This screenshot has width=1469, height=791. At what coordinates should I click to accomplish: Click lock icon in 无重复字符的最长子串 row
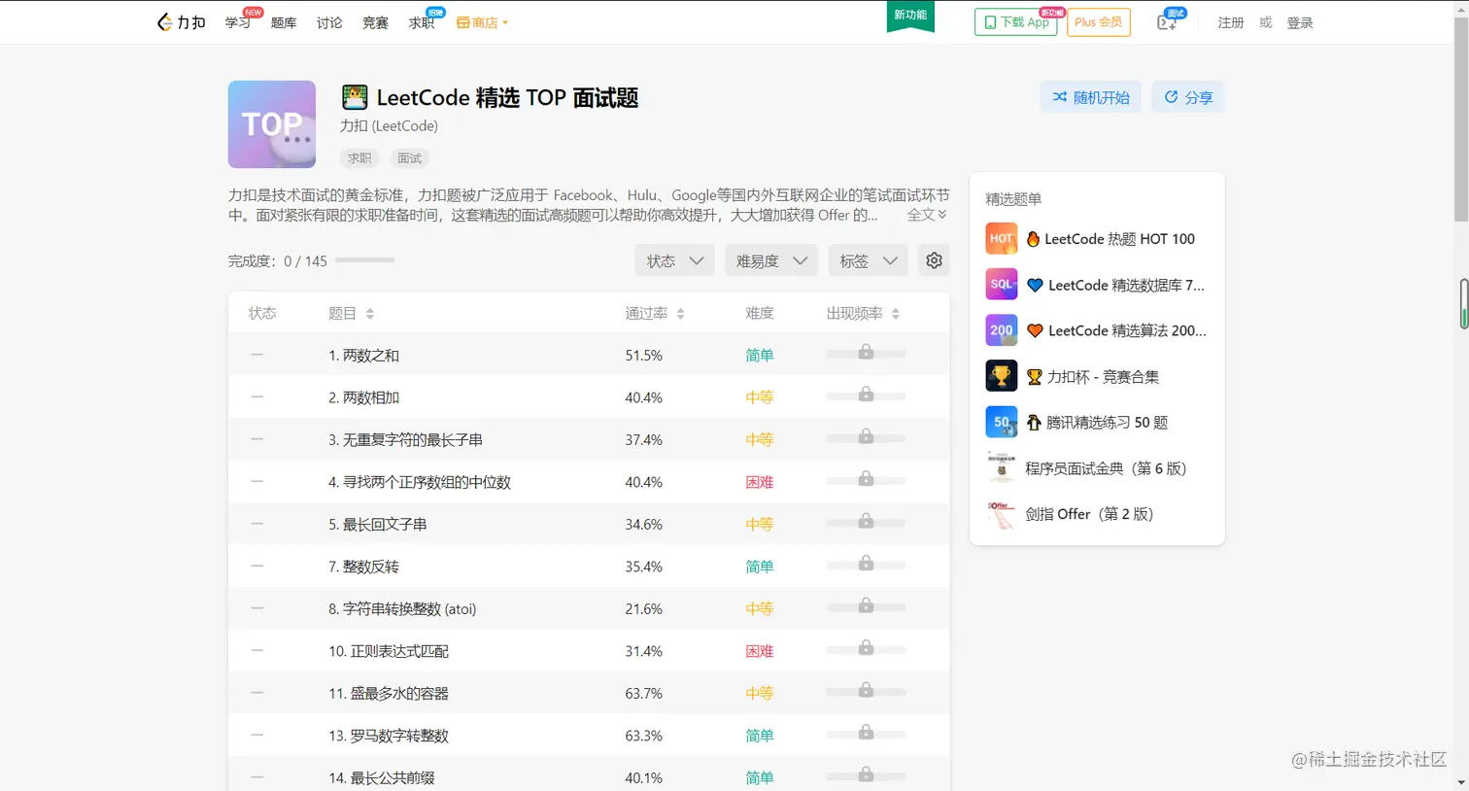pos(866,436)
